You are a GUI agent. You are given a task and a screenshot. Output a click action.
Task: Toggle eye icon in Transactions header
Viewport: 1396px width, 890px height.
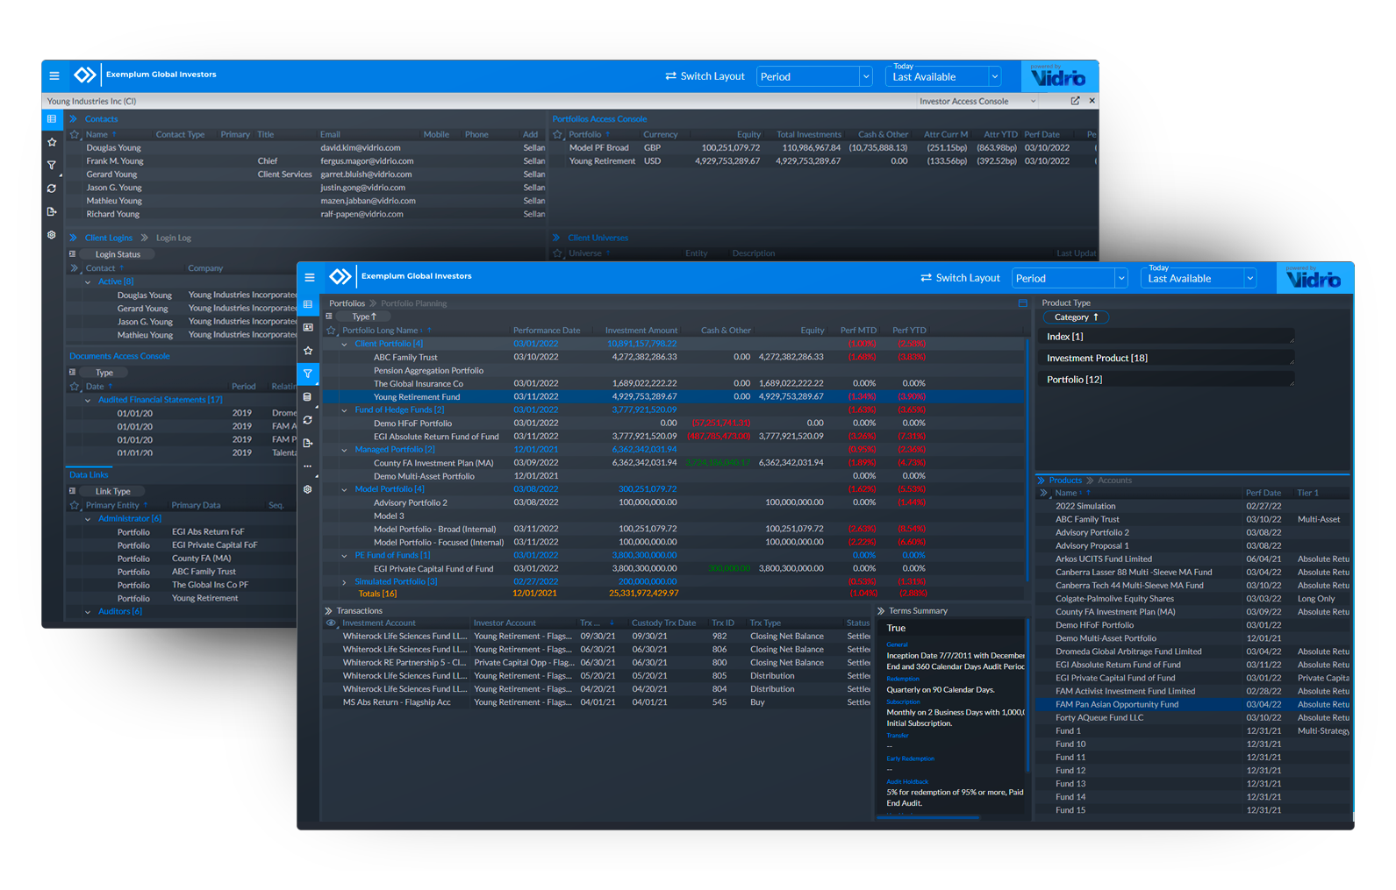(x=331, y=623)
